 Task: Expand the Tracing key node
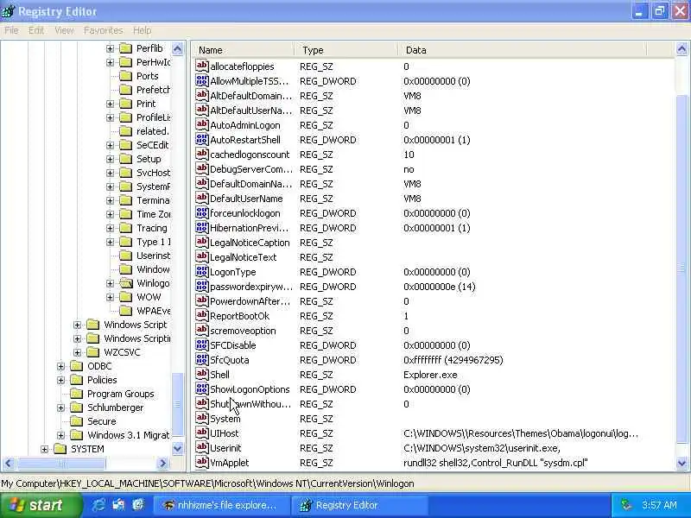click(111, 228)
